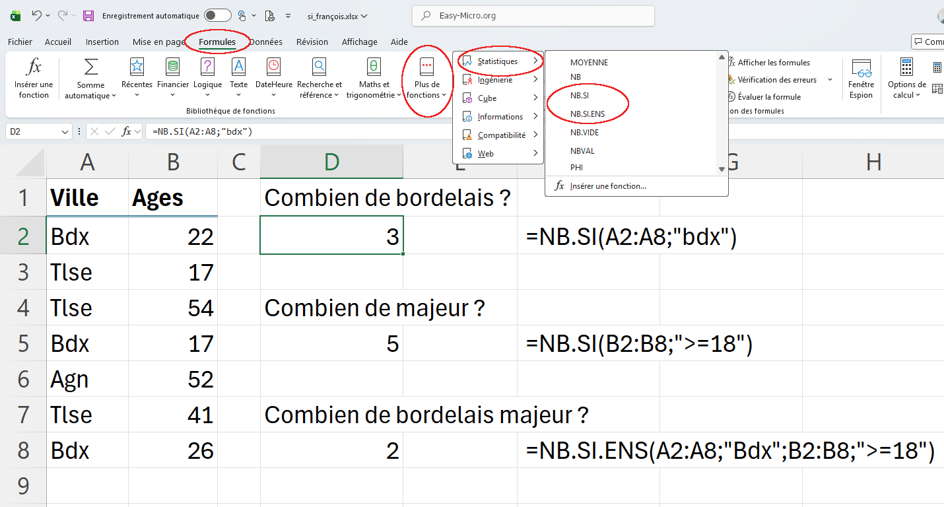Expand the Plus de fonctions dropdown
The height and width of the screenshot is (507, 944).
426,78
